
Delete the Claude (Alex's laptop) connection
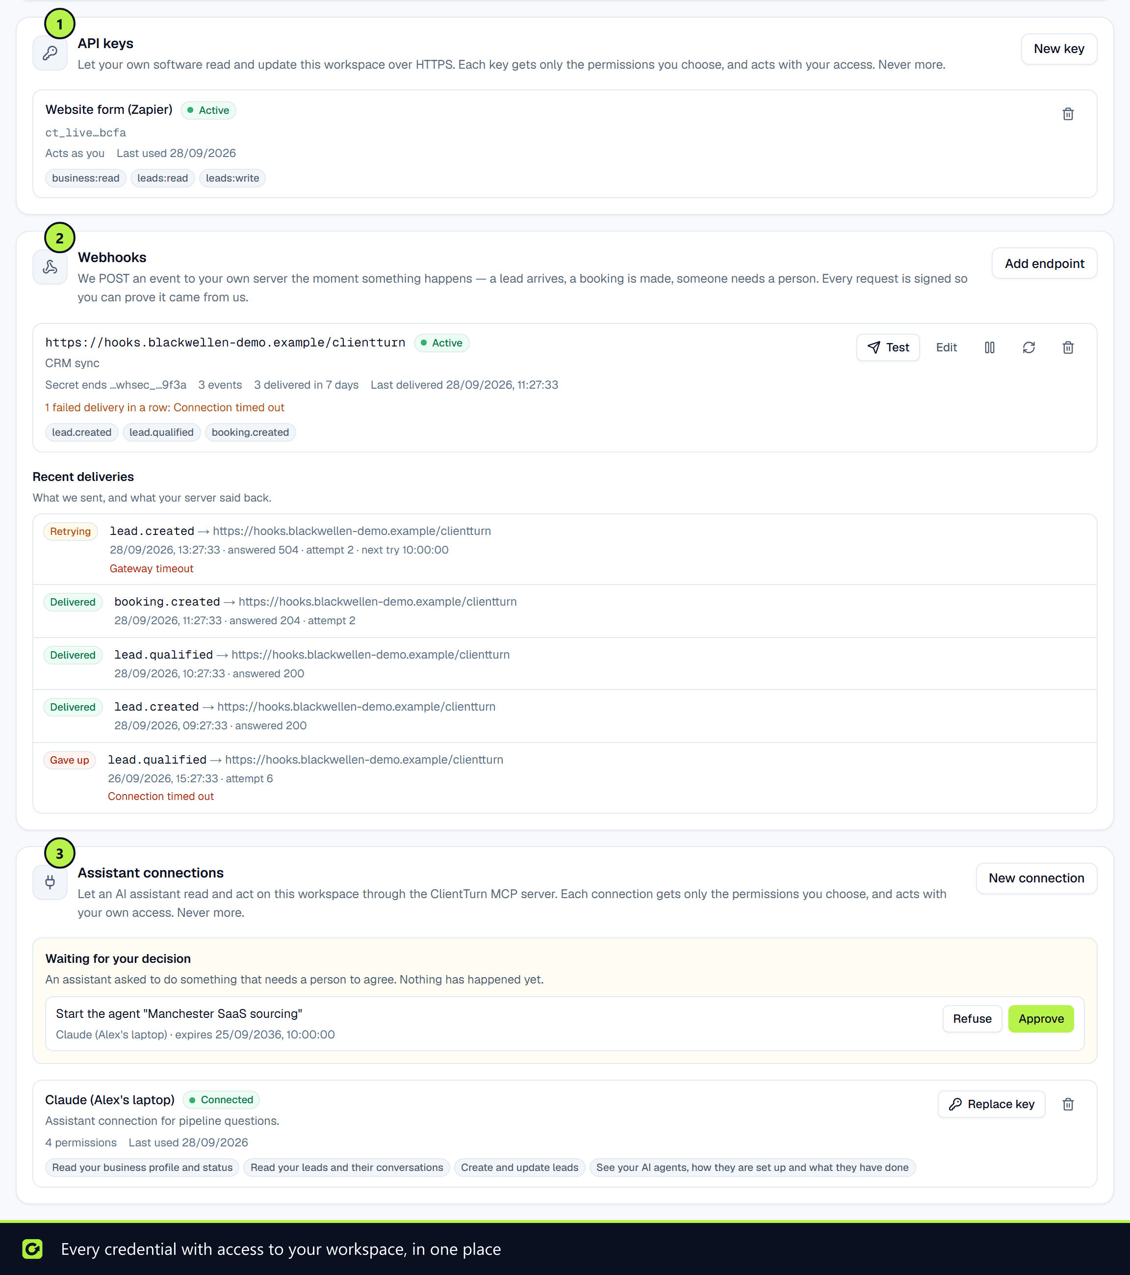(1068, 1104)
